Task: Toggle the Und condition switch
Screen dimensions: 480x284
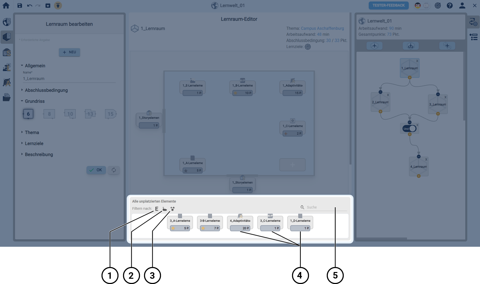Action: pos(409,128)
